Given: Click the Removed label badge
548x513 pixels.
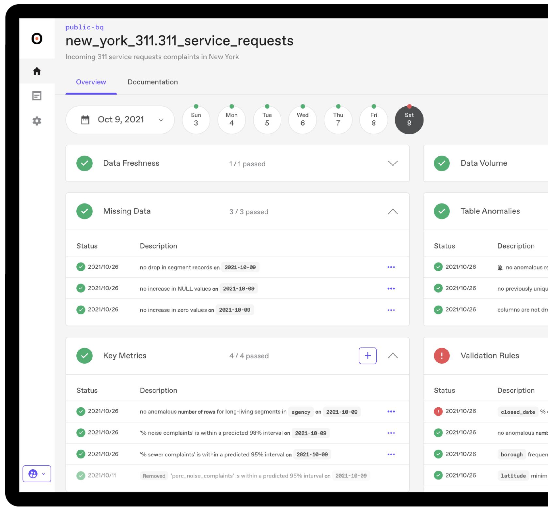Looking at the screenshot, I should (x=154, y=476).
